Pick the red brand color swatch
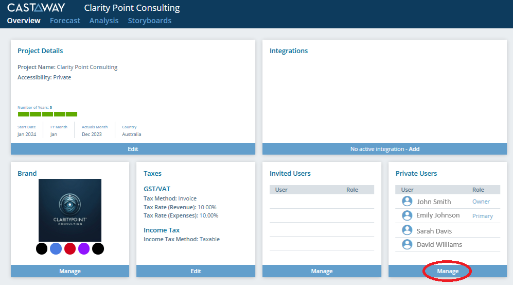 click(69, 248)
